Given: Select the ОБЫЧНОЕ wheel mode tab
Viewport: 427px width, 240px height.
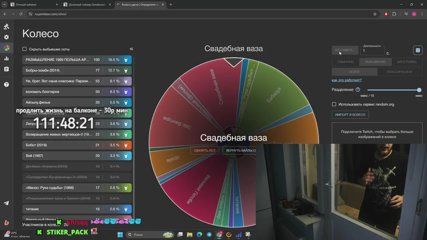Looking at the screenshot, I should point(346,62).
